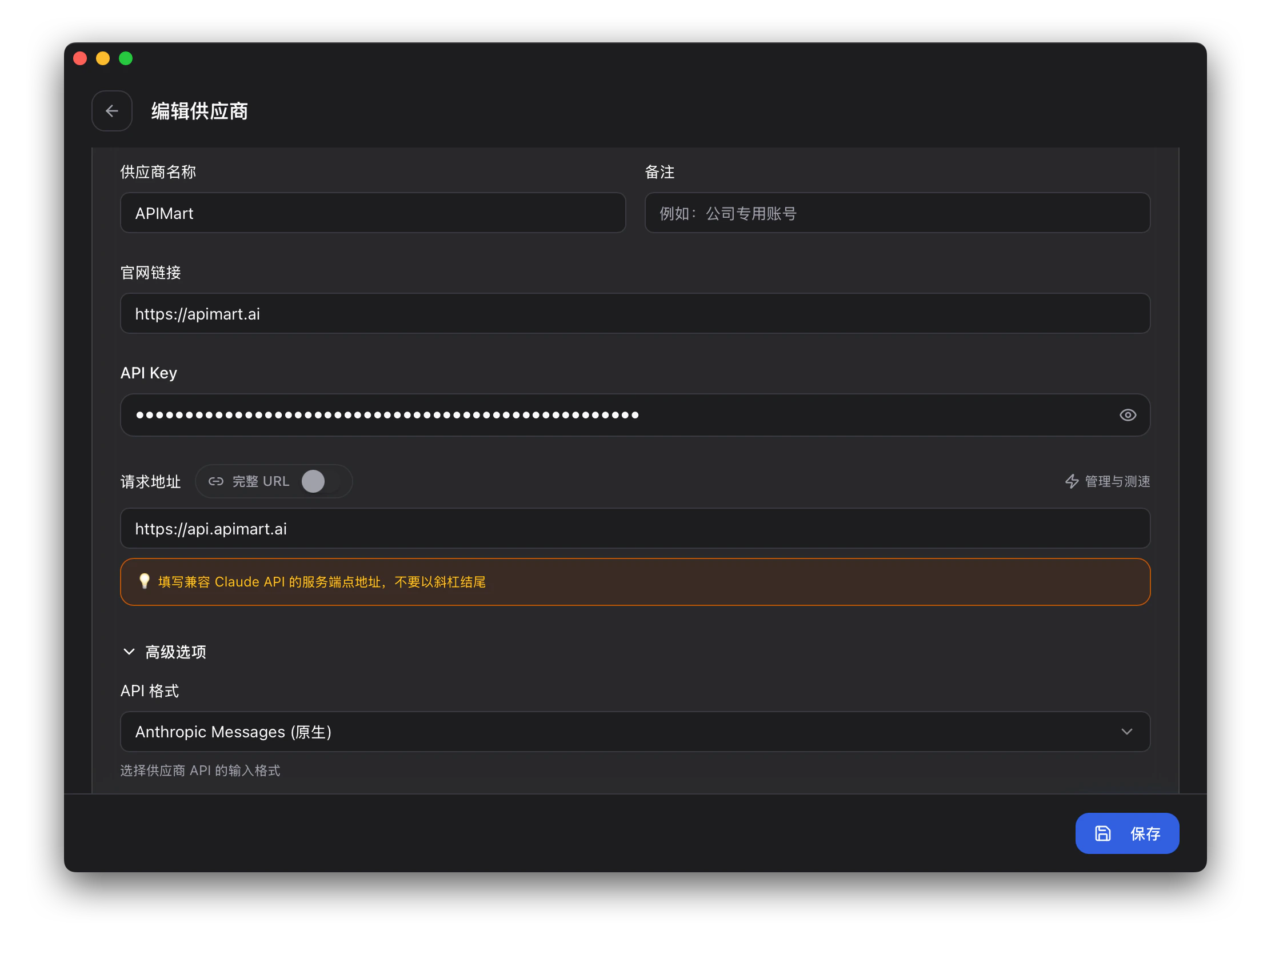Click the dropdown chevron for Anthropic Messages
This screenshot has width=1271, height=958.
coord(1127,732)
